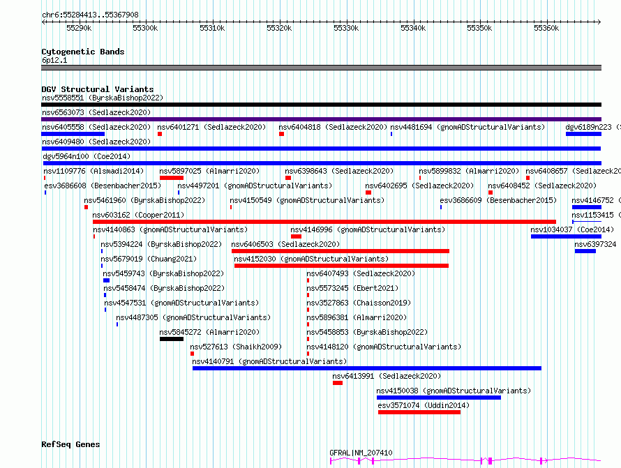621x468 pixels.
Task: Click the 55320k ruler tick label
Action: 279,28
